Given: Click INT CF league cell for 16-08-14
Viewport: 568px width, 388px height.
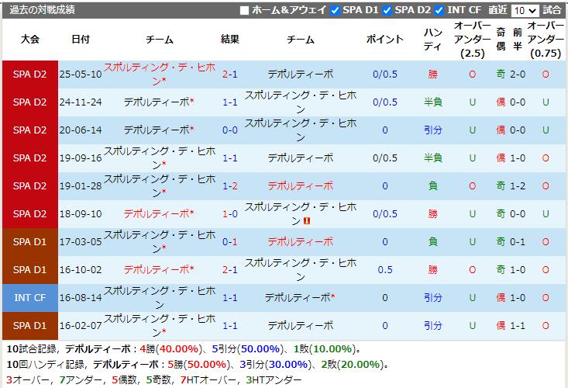Looking at the screenshot, I should pyautogui.click(x=30, y=298).
